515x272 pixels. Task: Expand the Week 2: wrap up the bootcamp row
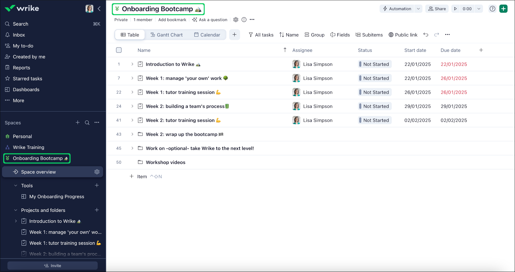point(132,134)
